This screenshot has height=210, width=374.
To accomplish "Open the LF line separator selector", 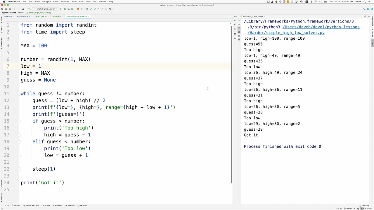I will pos(341,209).
